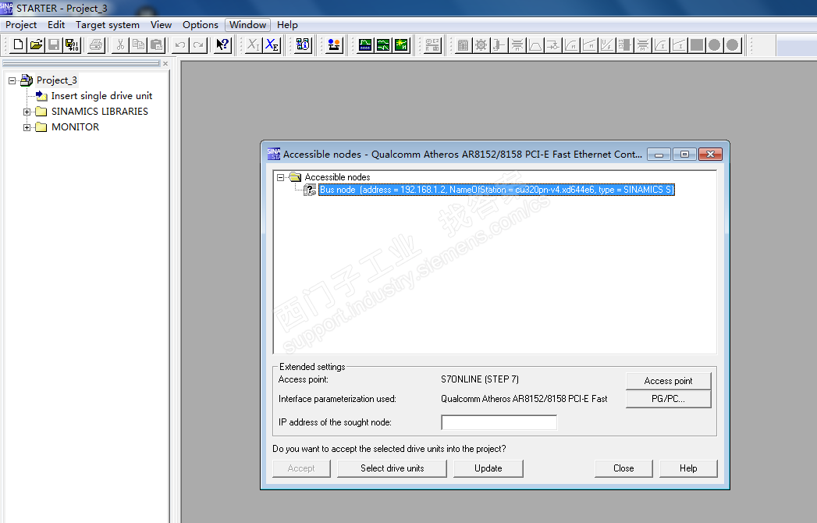Click the Close button in dialog
817x523 pixels.
(x=623, y=468)
